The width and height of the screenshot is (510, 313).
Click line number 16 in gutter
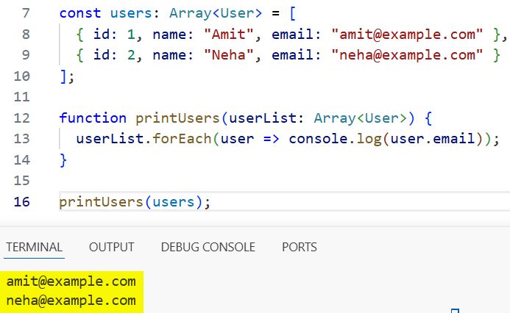22,202
